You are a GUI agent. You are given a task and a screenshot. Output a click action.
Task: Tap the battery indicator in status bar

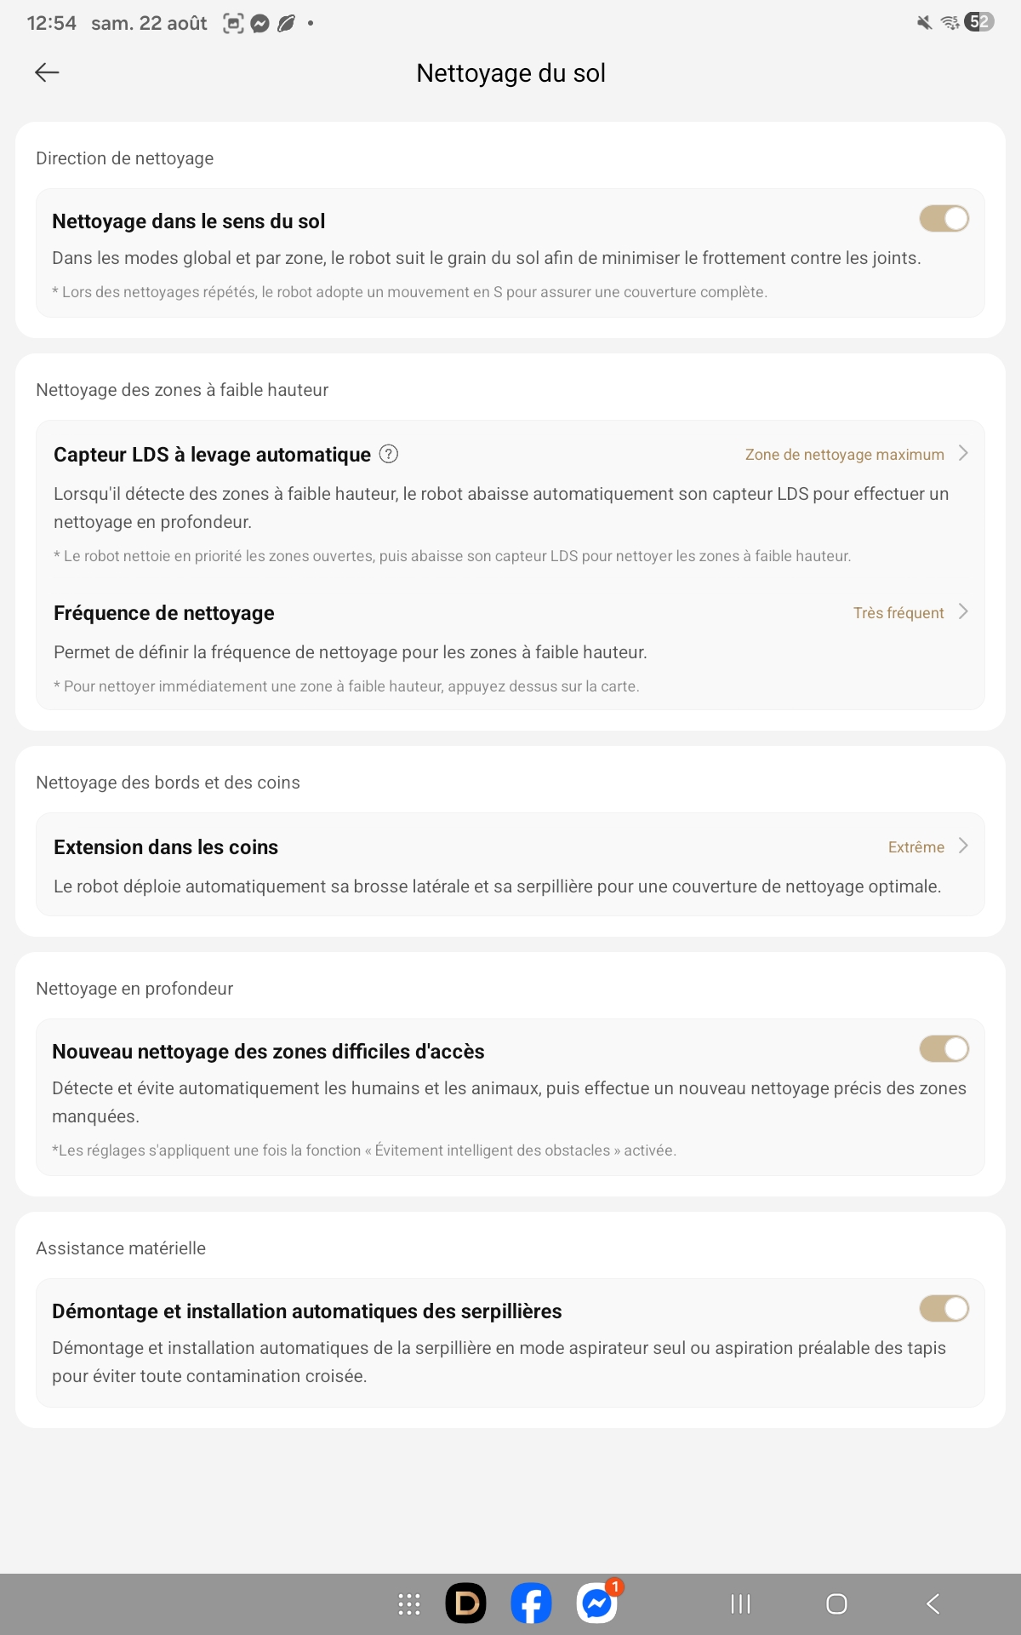(x=979, y=22)
